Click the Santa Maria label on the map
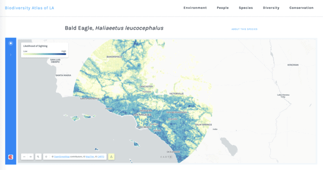This screenshot has height=170, width=323. coord(63,75)
